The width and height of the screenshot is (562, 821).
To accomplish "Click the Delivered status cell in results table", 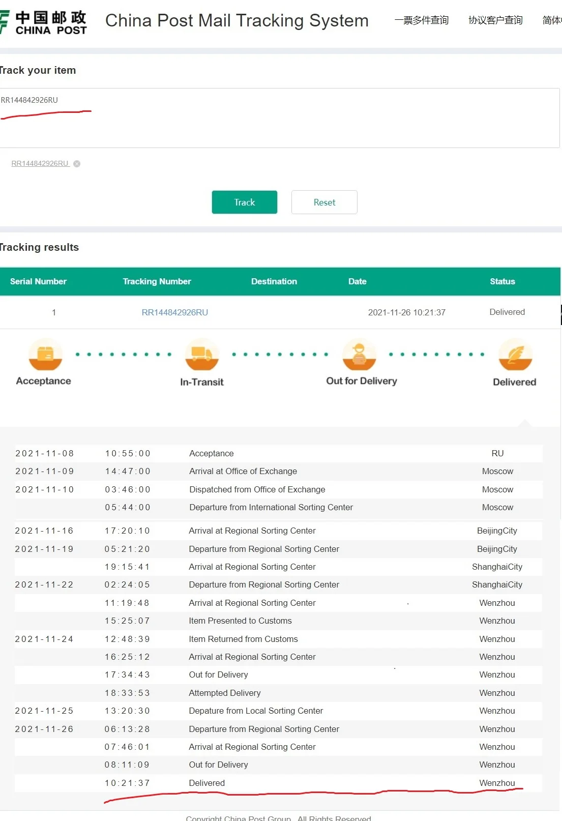I will pos(507,312).
